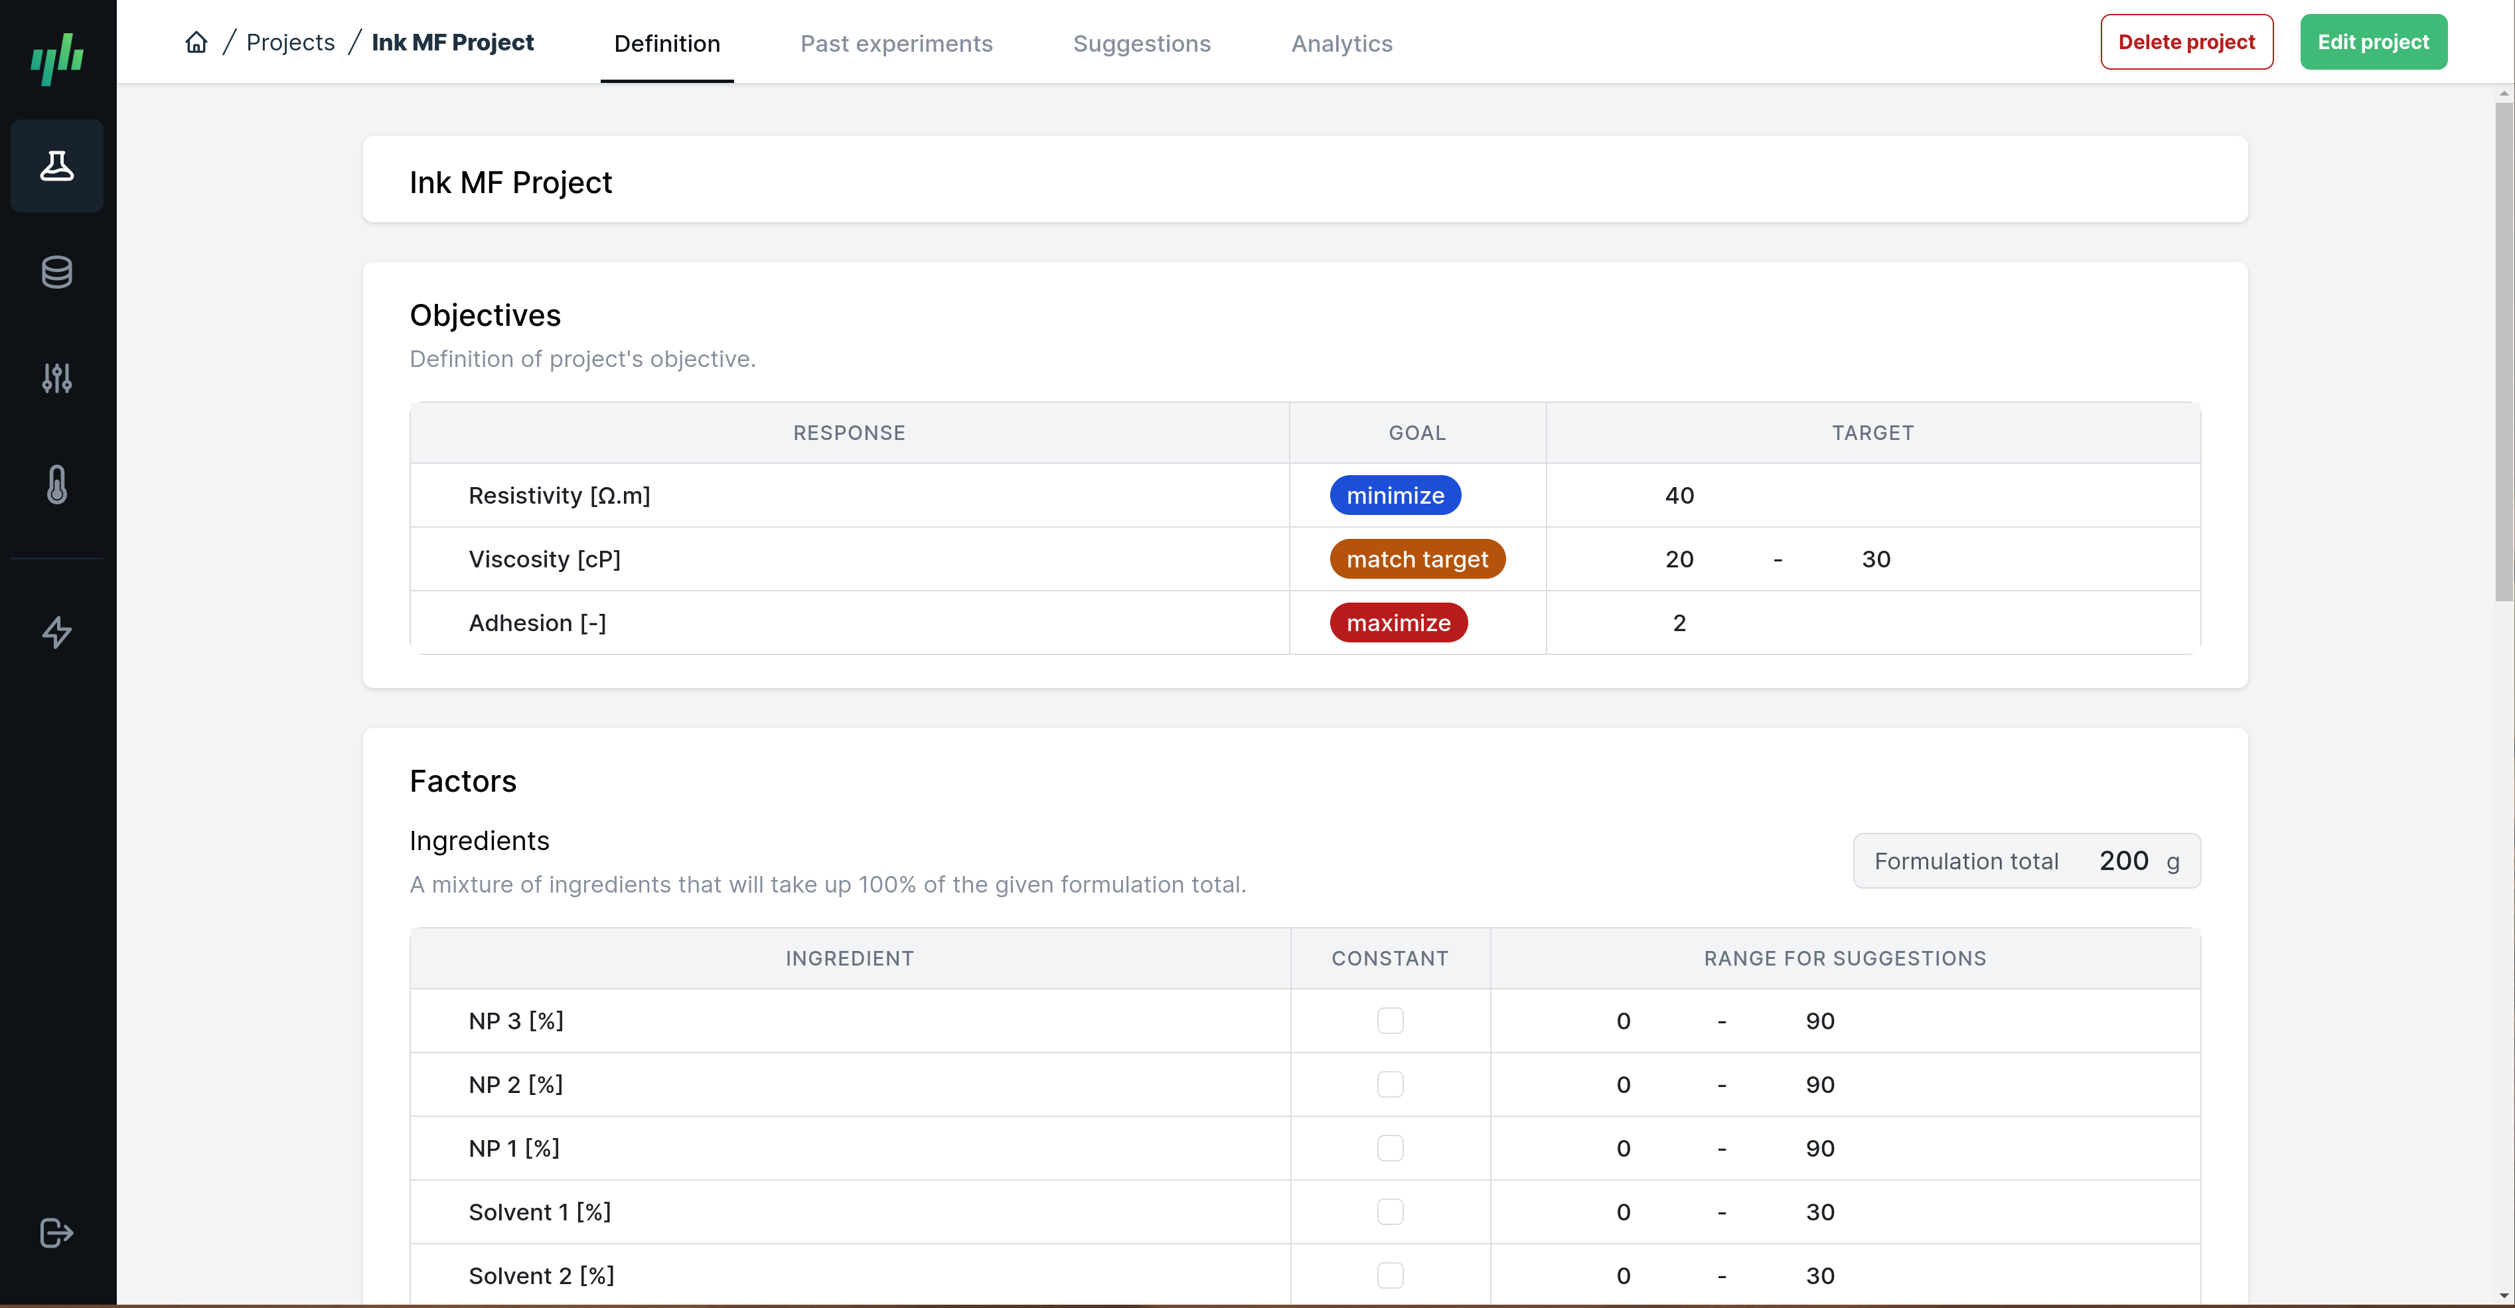Click the green app logo
Image resolution: width=2515 pixels, height=1308 pixels.
click(x=56, y=58)
